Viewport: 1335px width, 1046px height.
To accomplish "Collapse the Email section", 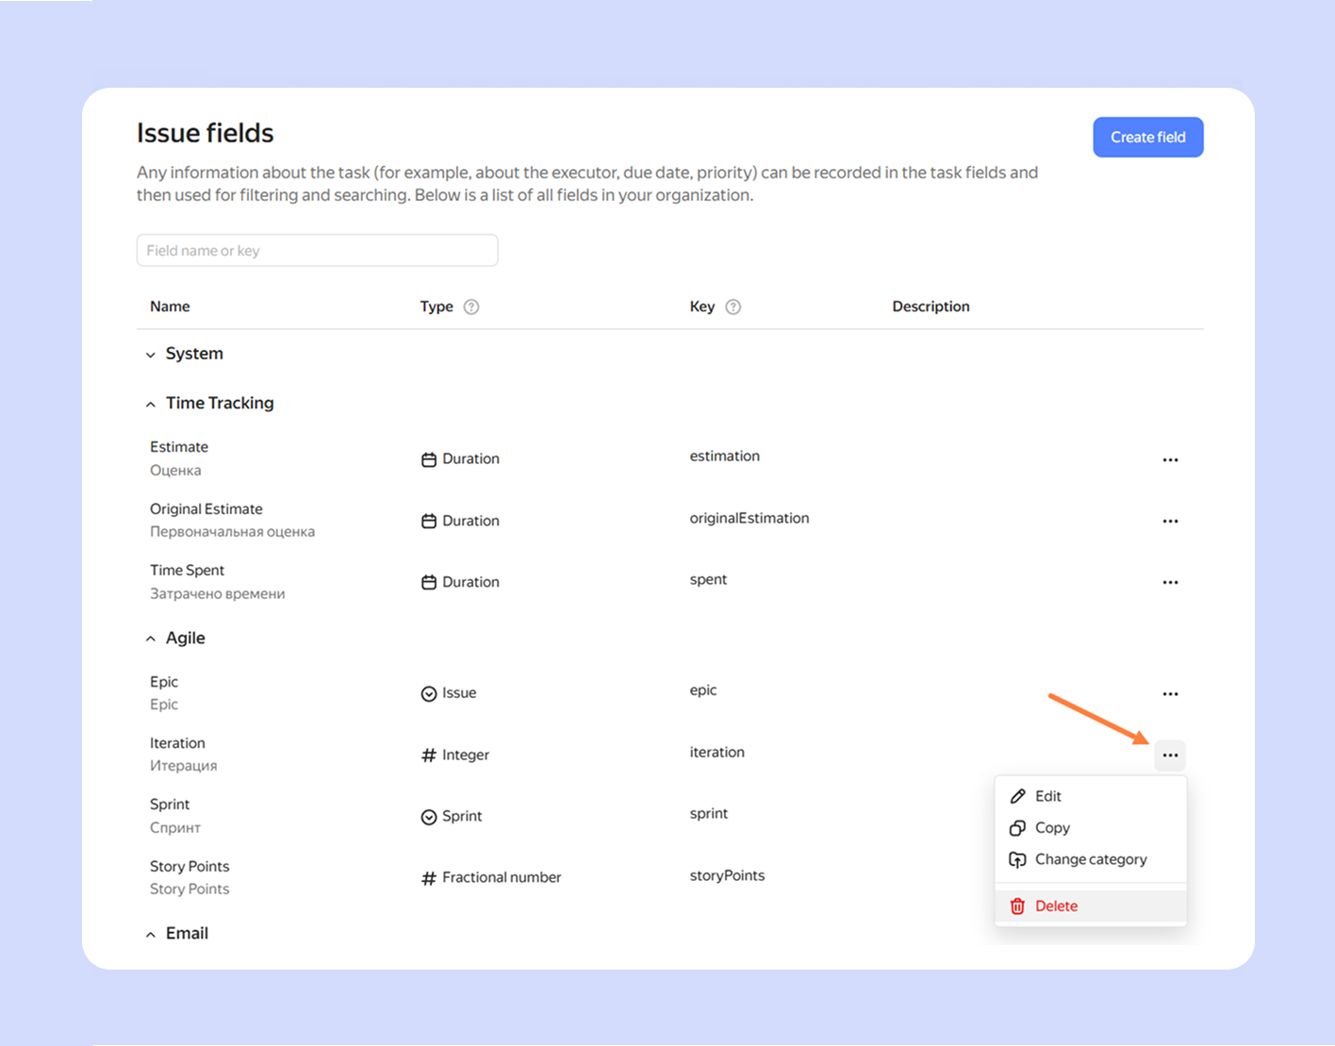I will click(x=151, y=934).
